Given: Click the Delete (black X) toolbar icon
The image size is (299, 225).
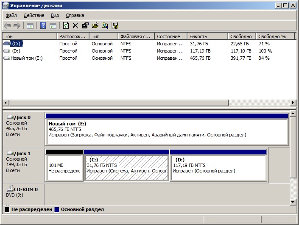Looking at the screenshot, I should (75, 26).
